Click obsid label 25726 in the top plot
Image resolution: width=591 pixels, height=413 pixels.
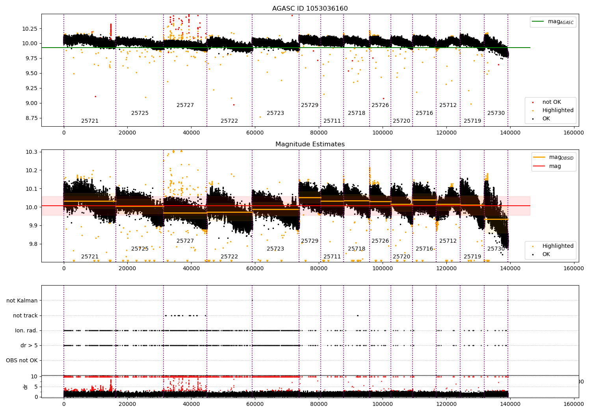point(380,105)
